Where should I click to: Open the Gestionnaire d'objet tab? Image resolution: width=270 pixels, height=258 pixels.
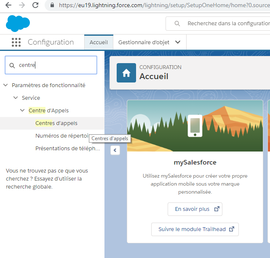click(x=144, y=43)
